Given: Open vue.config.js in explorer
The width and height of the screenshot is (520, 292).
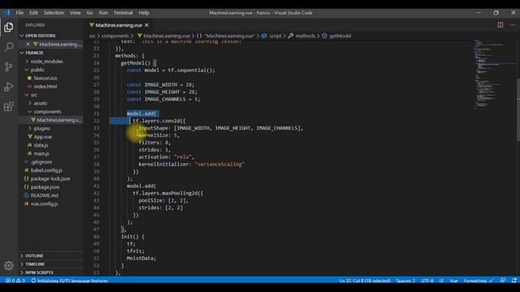Looking at the screenshot, I should (x=44, y=204).
